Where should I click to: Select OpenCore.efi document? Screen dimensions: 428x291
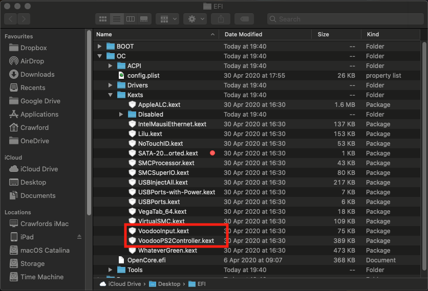[256, 260]
